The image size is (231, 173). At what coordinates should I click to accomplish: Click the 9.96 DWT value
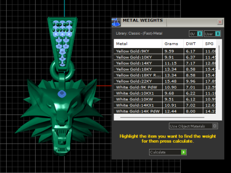tap(191, 81)
